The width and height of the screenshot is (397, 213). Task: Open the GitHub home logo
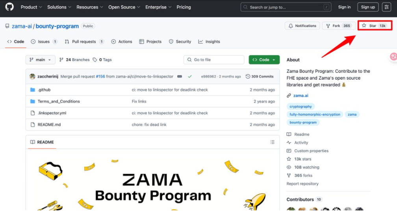click(x=9, y=7)
